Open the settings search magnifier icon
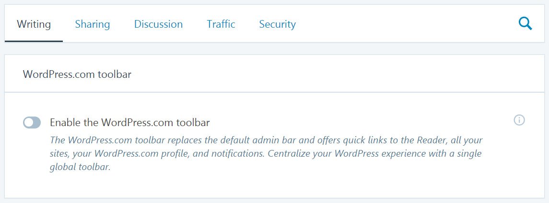 (525, 24)
